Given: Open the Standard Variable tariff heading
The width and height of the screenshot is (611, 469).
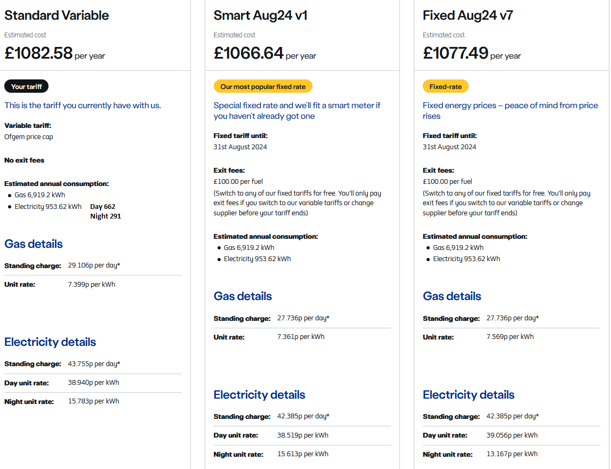Looking at the screenshot, I should (57, 15).
